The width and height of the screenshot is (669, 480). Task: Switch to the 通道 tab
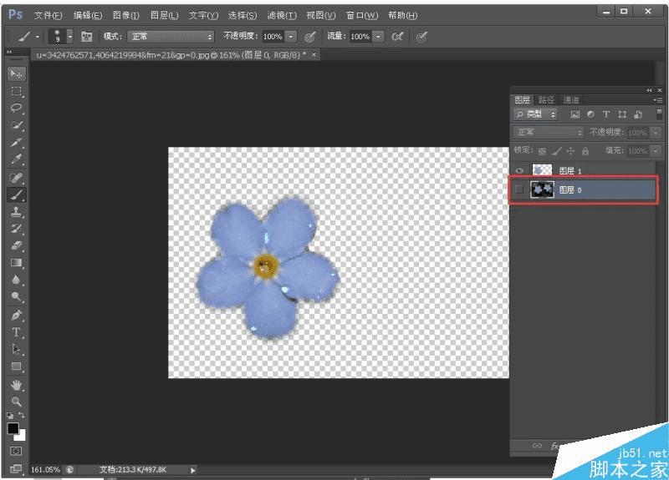pos(571,99)
